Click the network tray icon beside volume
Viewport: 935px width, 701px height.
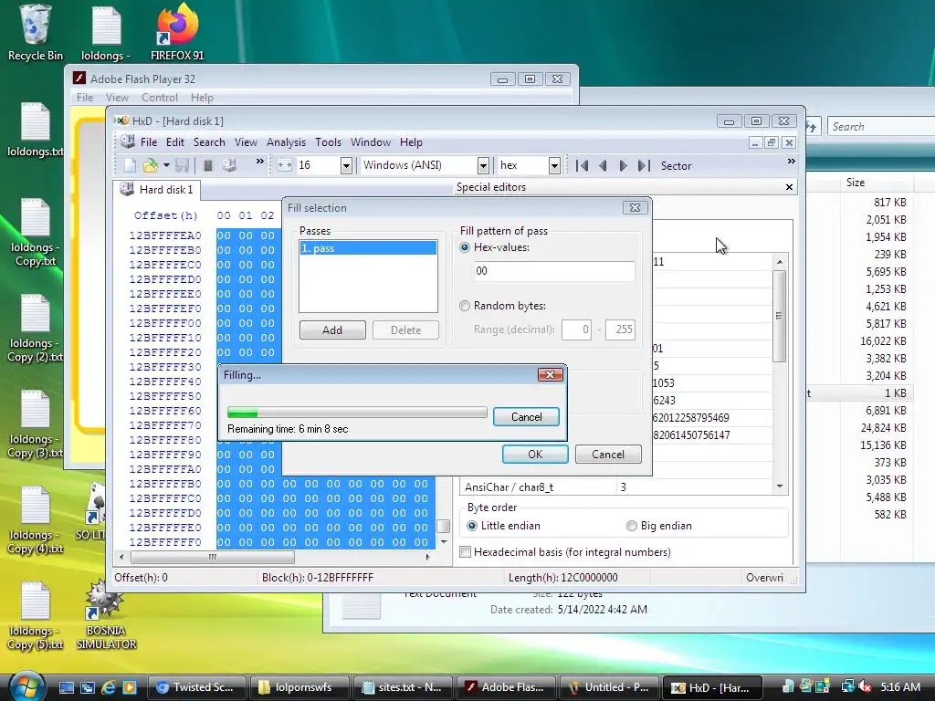click(847, 686)
